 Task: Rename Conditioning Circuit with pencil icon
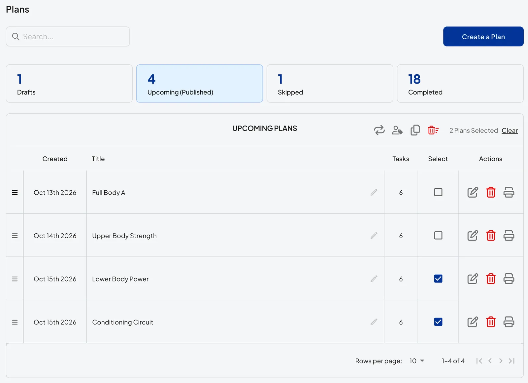pos(374,322)
